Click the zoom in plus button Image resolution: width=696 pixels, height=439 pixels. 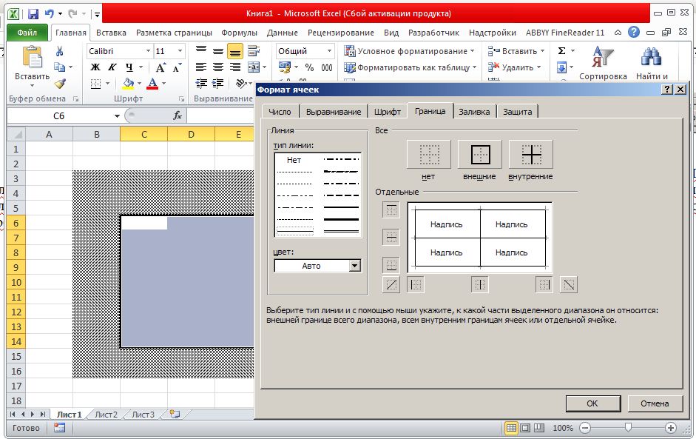(670, 428)
